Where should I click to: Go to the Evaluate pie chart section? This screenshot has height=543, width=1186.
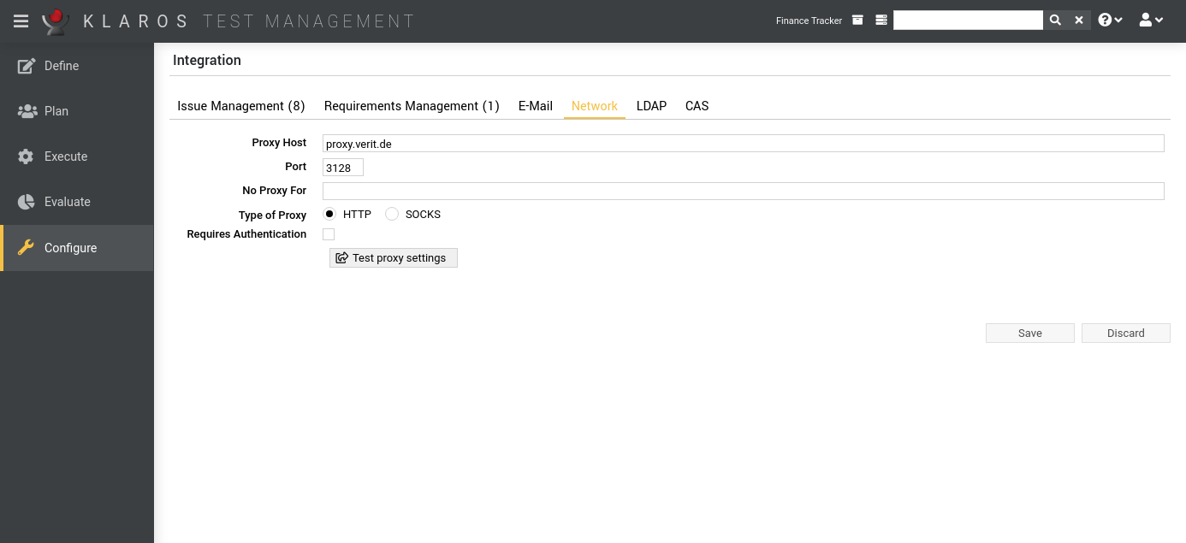[x=67, y=202]
